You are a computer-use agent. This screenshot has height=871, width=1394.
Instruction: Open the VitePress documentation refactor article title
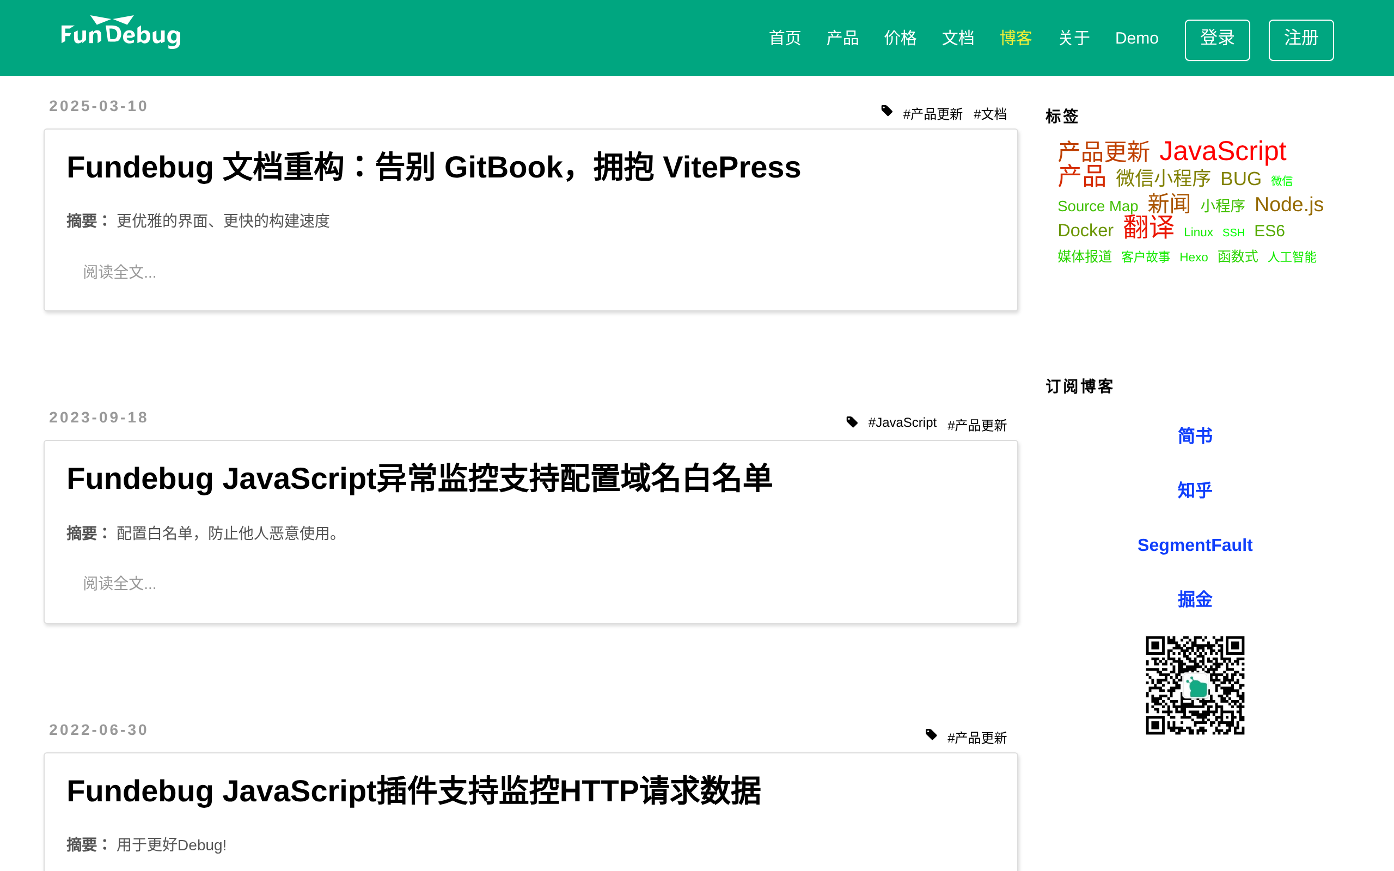[434, 168]
